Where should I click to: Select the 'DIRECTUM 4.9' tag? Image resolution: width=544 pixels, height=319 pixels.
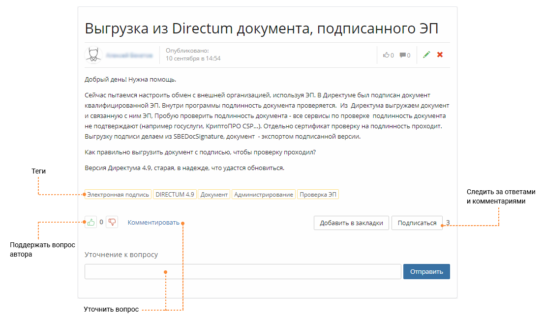pyautogui.click(x=175, y=195)
